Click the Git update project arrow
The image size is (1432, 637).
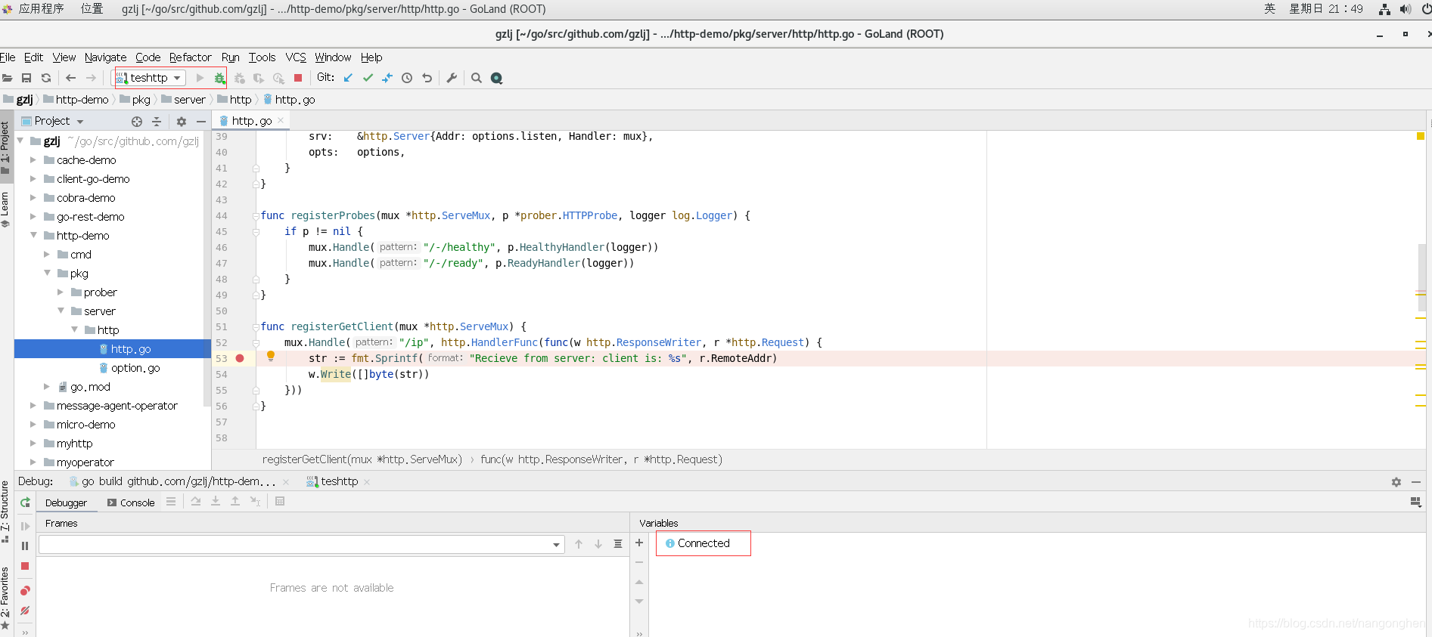[x=348, y=78]
